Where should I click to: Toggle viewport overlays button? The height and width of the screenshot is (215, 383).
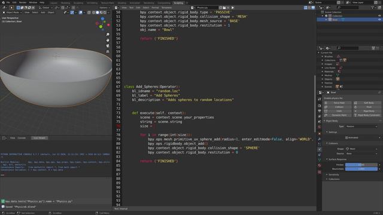click(x=81, y=12)
